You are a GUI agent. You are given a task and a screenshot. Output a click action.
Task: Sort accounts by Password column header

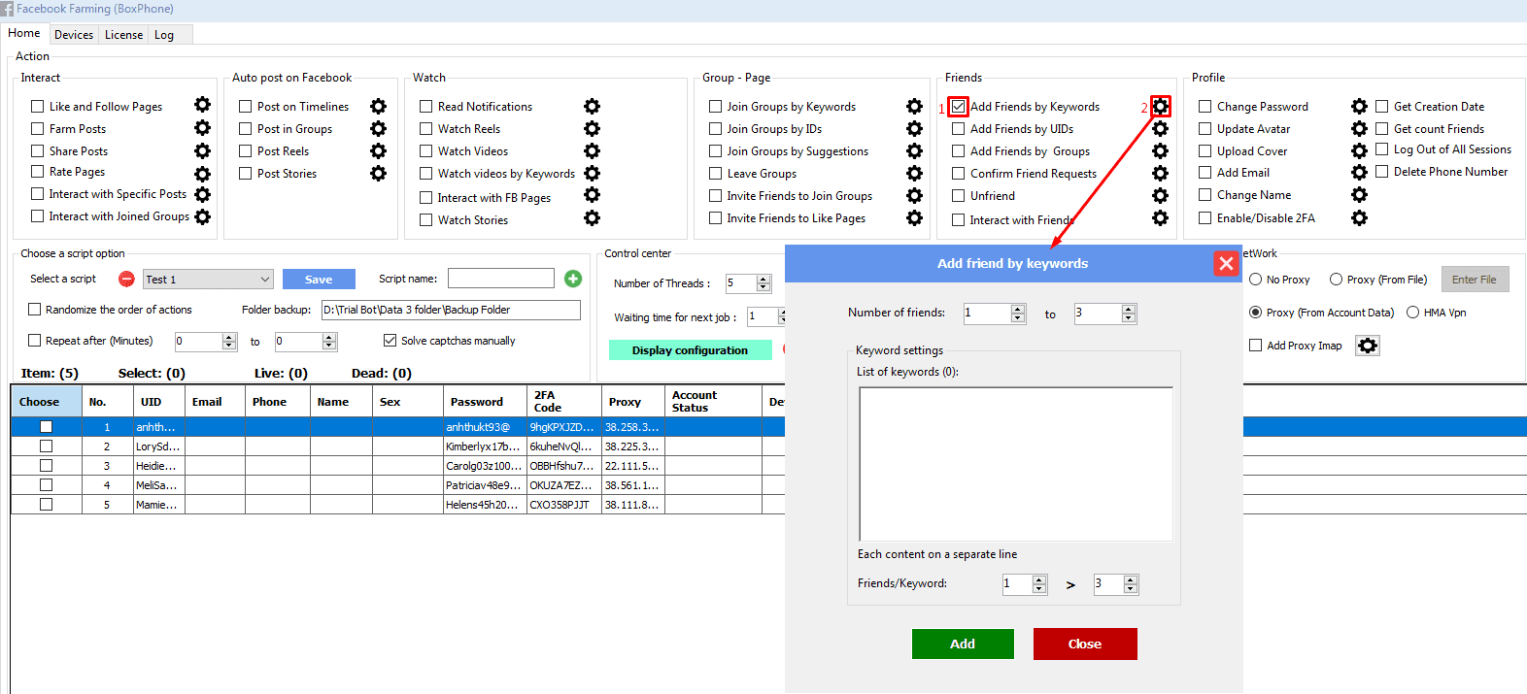tap(485, 402)
